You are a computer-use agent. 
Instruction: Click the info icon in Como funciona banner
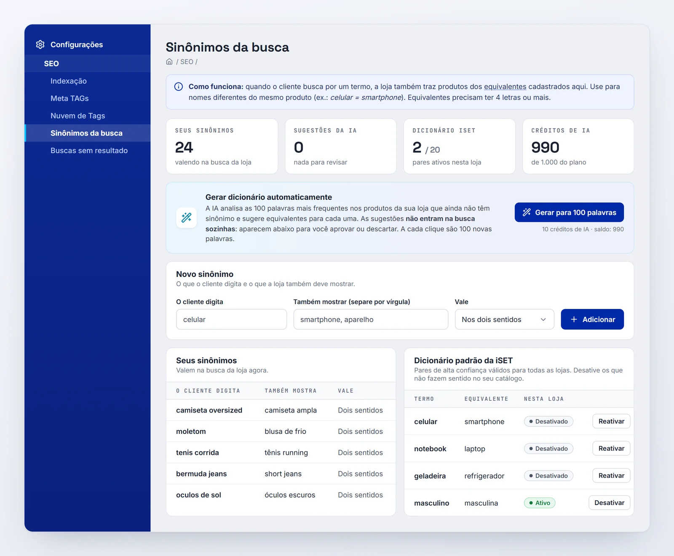[x=179, y=87]
